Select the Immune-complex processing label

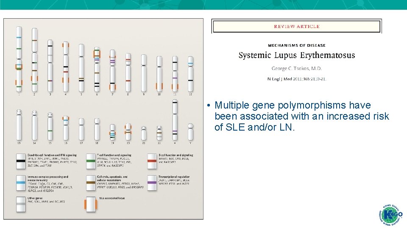[x=48, y=178]
